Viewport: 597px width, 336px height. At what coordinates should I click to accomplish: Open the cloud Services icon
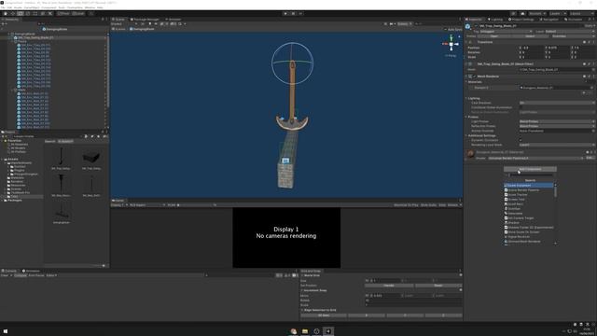pos(522,13)
